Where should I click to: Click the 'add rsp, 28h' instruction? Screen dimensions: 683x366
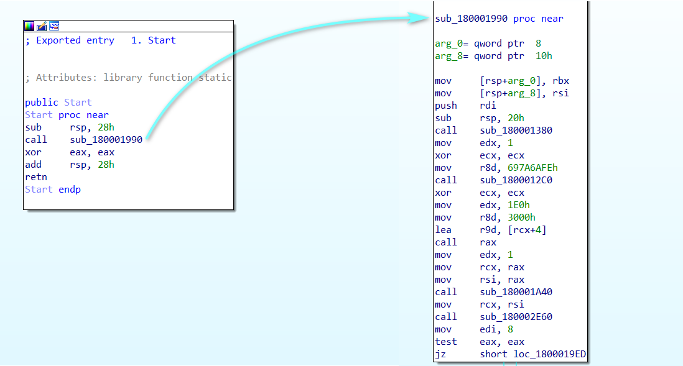(x=70, y=165)
